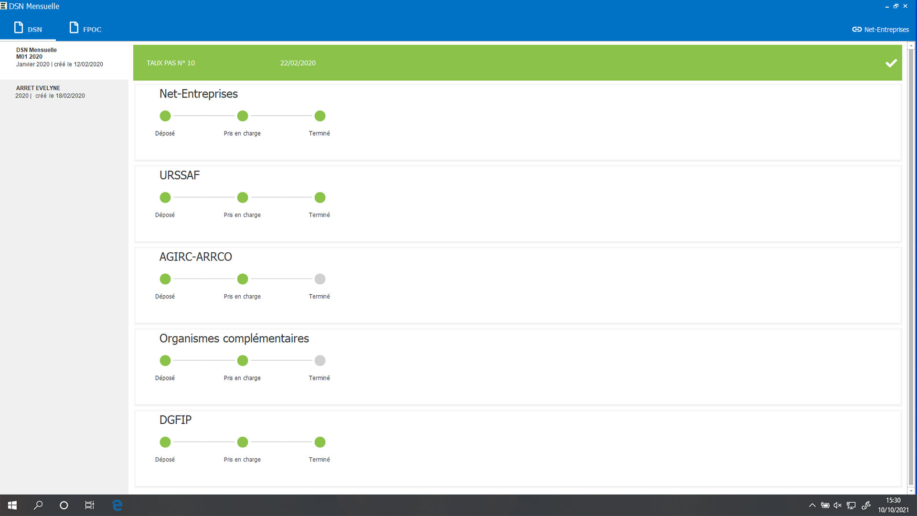917x516 pixels.
Task: Click the DGFIP section heading
Action: click(175, 420)
